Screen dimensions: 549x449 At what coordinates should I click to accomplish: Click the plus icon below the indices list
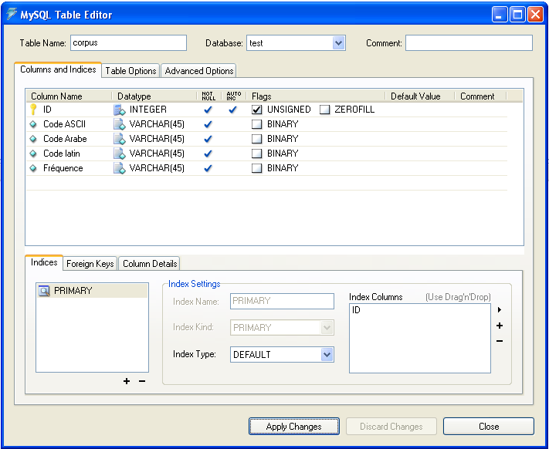pyautogui.click(x=127, y=381)
